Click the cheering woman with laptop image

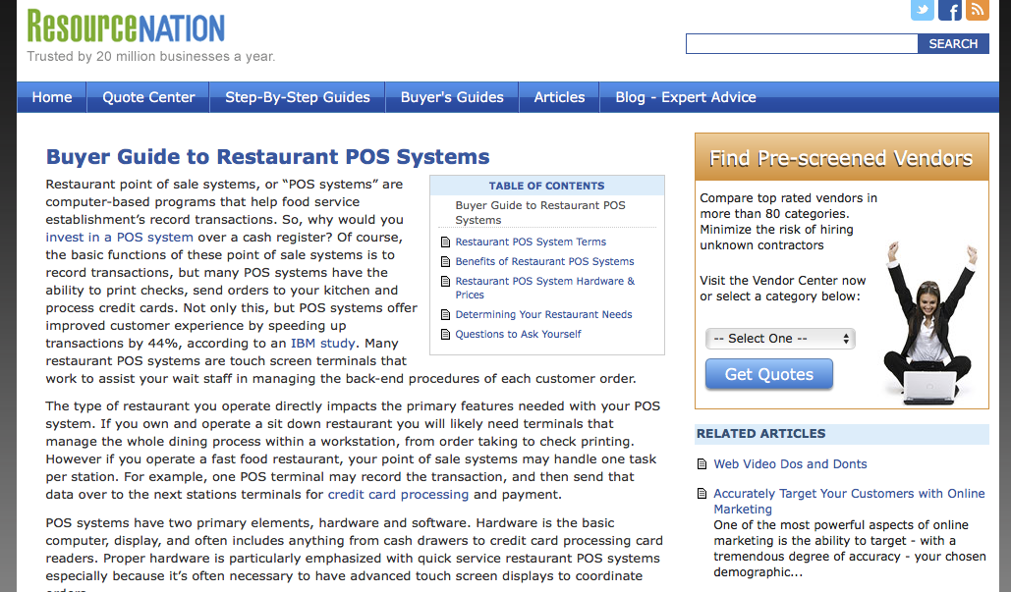[929, 323]
